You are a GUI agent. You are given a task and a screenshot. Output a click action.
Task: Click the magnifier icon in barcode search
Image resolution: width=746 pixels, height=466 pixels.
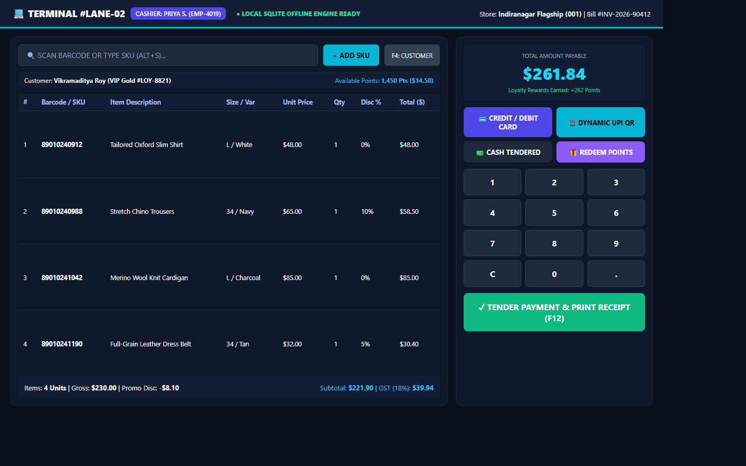coord(31,55)
